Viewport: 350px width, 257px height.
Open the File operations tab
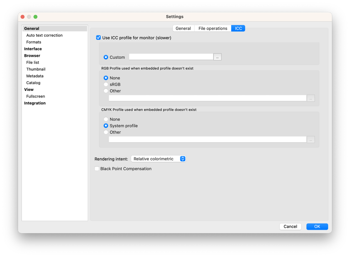click(213, 28)
